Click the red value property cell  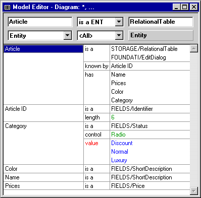point(96,152)
